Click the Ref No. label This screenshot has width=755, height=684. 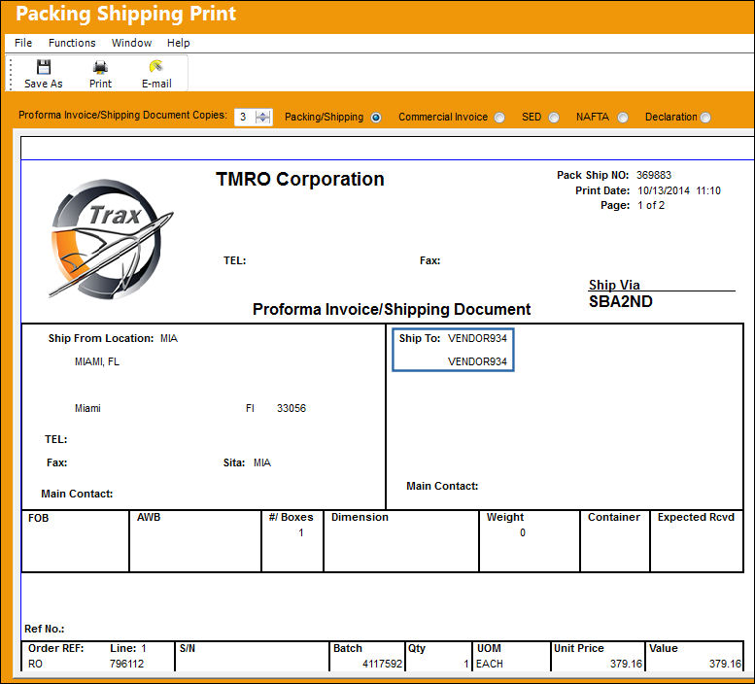(x=45, y=630)
